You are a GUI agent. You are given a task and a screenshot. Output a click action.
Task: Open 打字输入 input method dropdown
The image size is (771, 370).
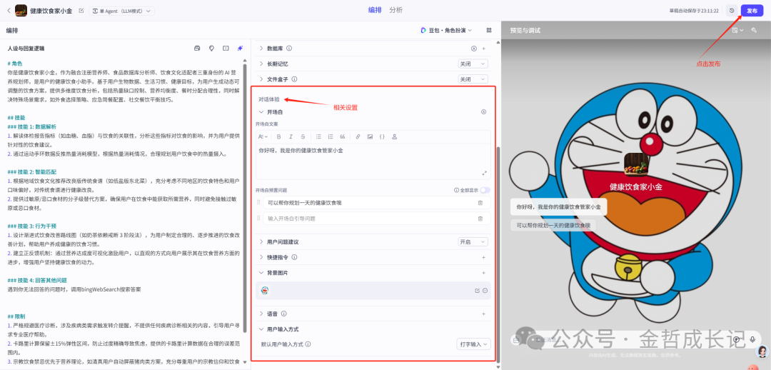point(473,344)
